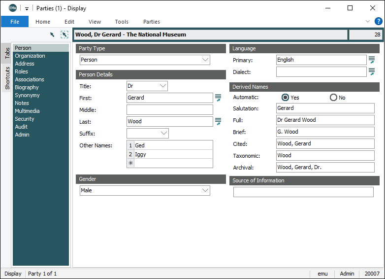Viewport: 385px width, 279px height.
Task: Click the lookup icon beside Primary language
Action: 372,60
